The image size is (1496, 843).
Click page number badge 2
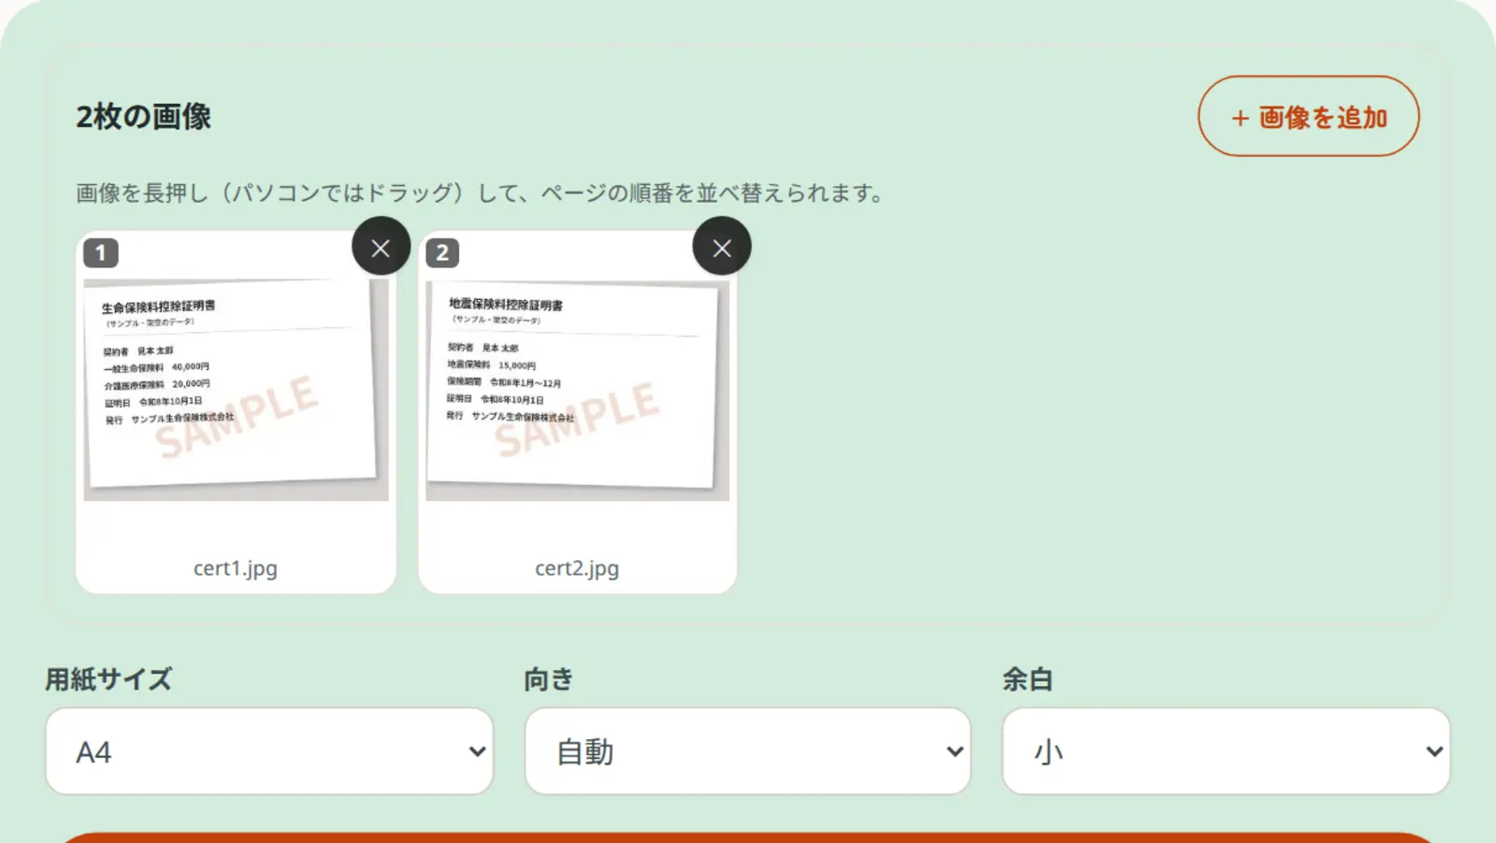click(442, 252)
